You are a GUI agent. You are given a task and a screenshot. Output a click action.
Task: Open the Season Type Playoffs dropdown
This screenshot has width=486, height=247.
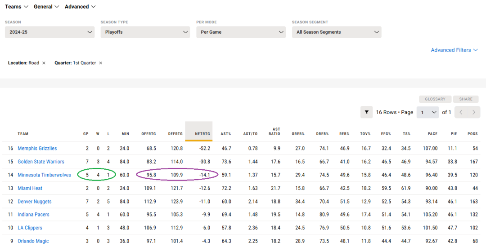tap(145, 32)
